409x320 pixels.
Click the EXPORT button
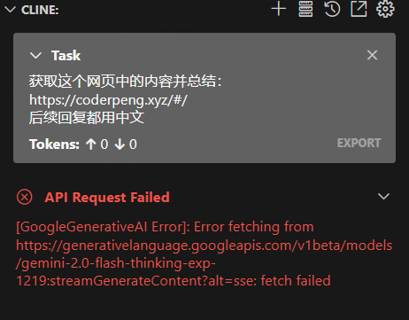pos(359,143)
